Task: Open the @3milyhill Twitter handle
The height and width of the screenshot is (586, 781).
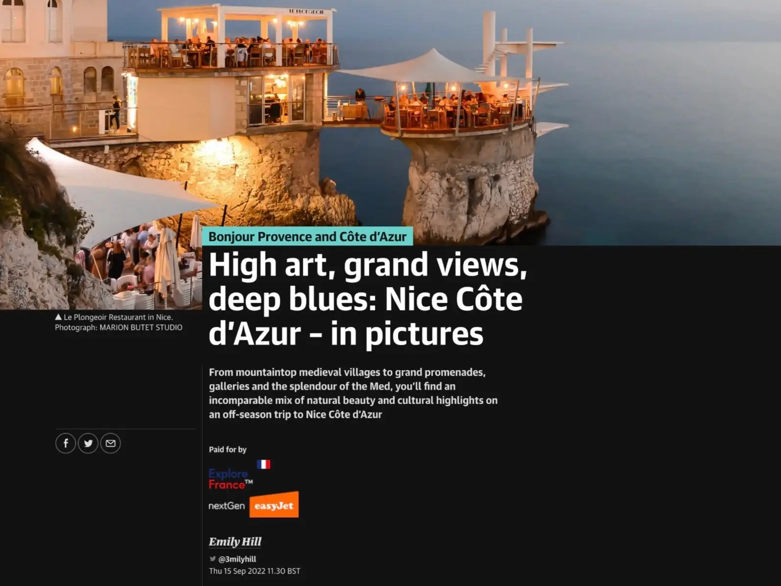Action: click(x=237, y=559)
